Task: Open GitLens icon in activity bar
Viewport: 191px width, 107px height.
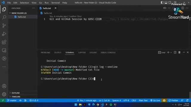Action: (4, 59)
